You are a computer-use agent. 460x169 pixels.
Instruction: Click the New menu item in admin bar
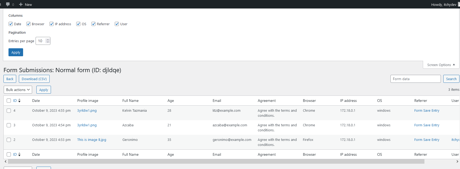[x=28, y=5]
